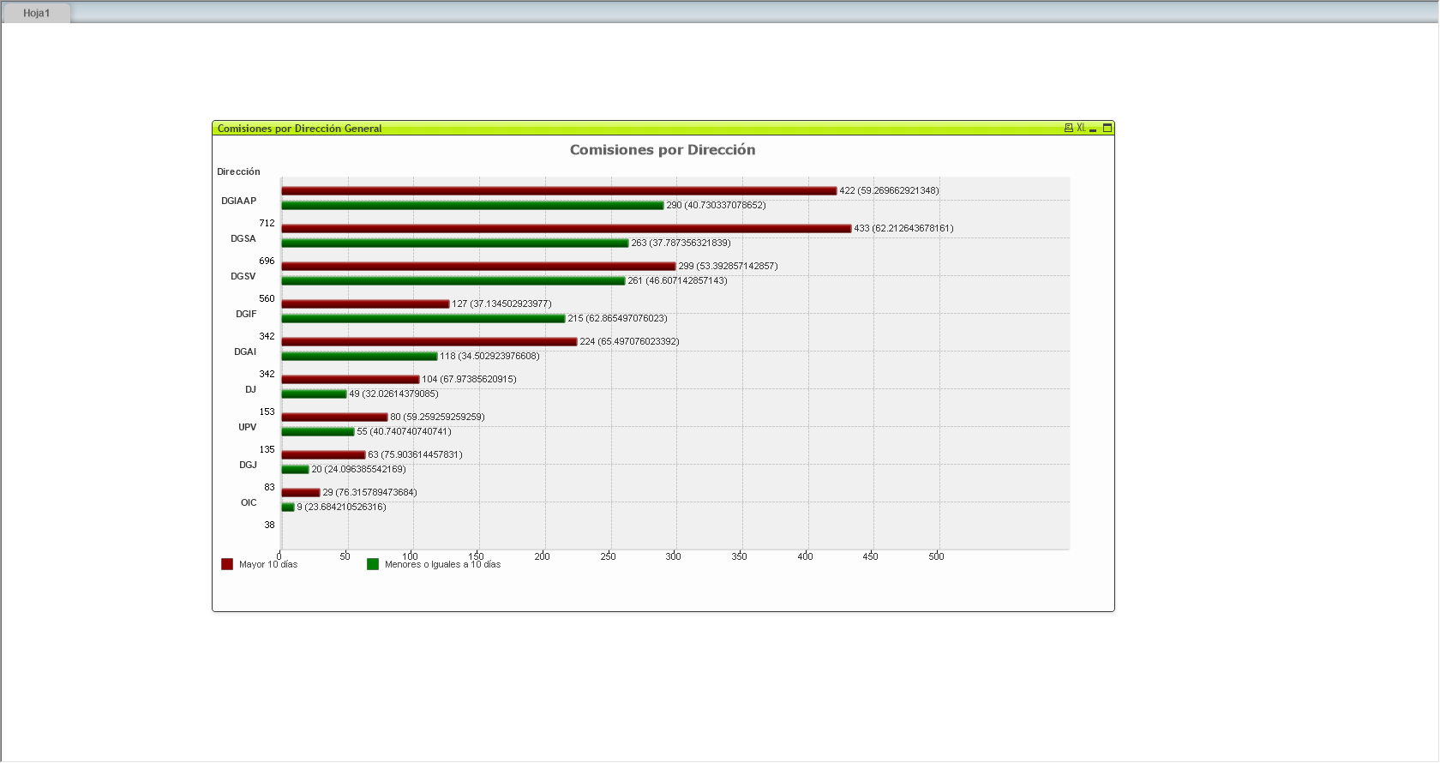
Task: Click the red DJ bar labeled 104
Action: [351, 379]
